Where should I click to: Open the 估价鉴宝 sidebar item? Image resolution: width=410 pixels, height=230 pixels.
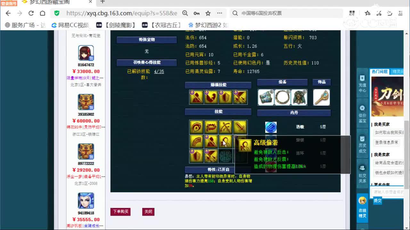pyautogui.click(x=362, y=114)
